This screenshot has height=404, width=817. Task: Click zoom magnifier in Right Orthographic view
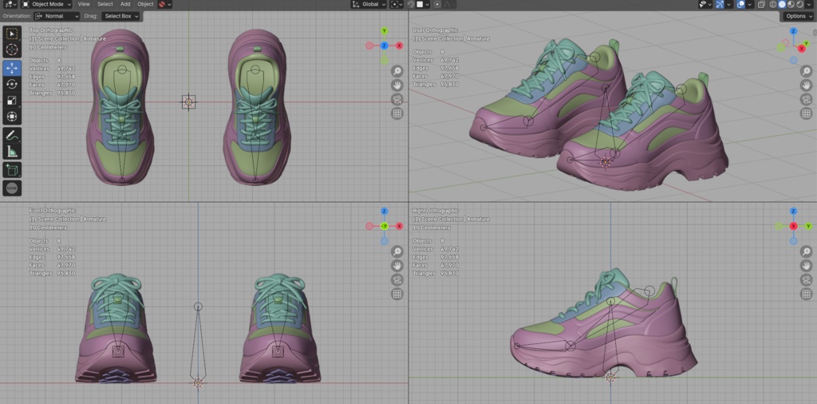click(x=806, y=252)
